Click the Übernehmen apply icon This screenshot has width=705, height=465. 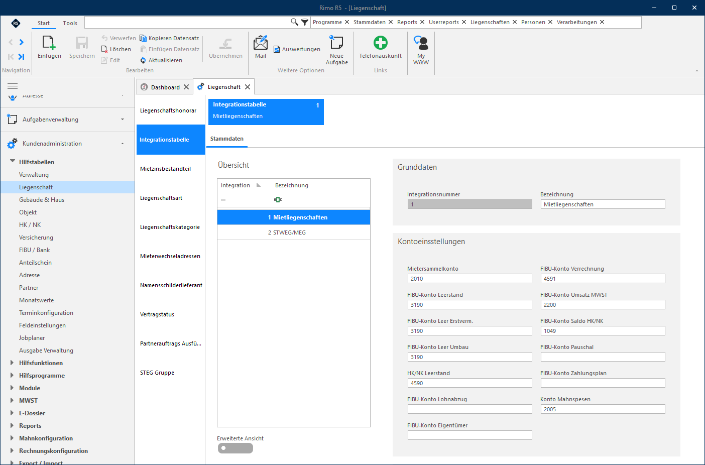point(225,44)
